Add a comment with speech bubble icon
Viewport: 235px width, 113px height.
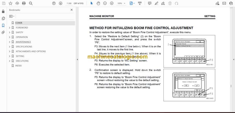[x=150, y=3]
